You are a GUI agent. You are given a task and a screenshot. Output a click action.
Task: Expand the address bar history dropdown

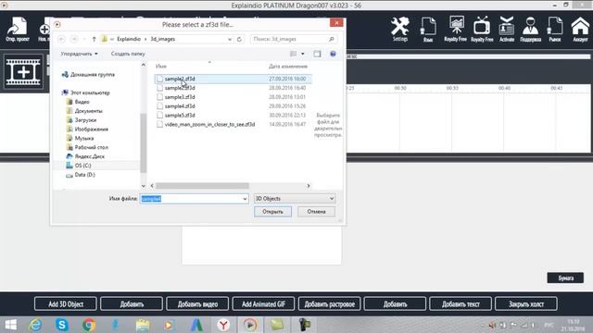[230, 39]
